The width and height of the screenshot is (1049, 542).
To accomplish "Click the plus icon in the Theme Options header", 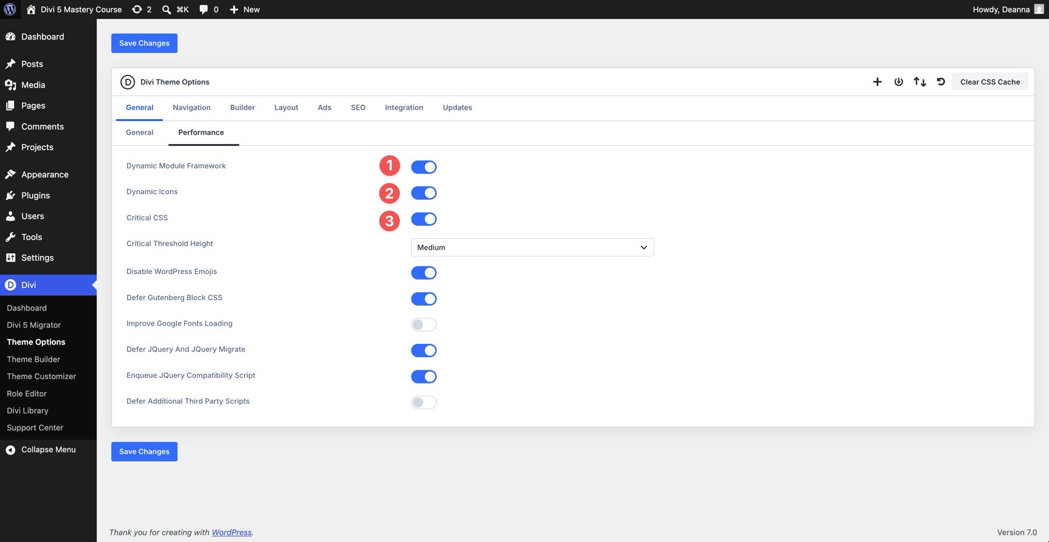I will coord(877,82).
